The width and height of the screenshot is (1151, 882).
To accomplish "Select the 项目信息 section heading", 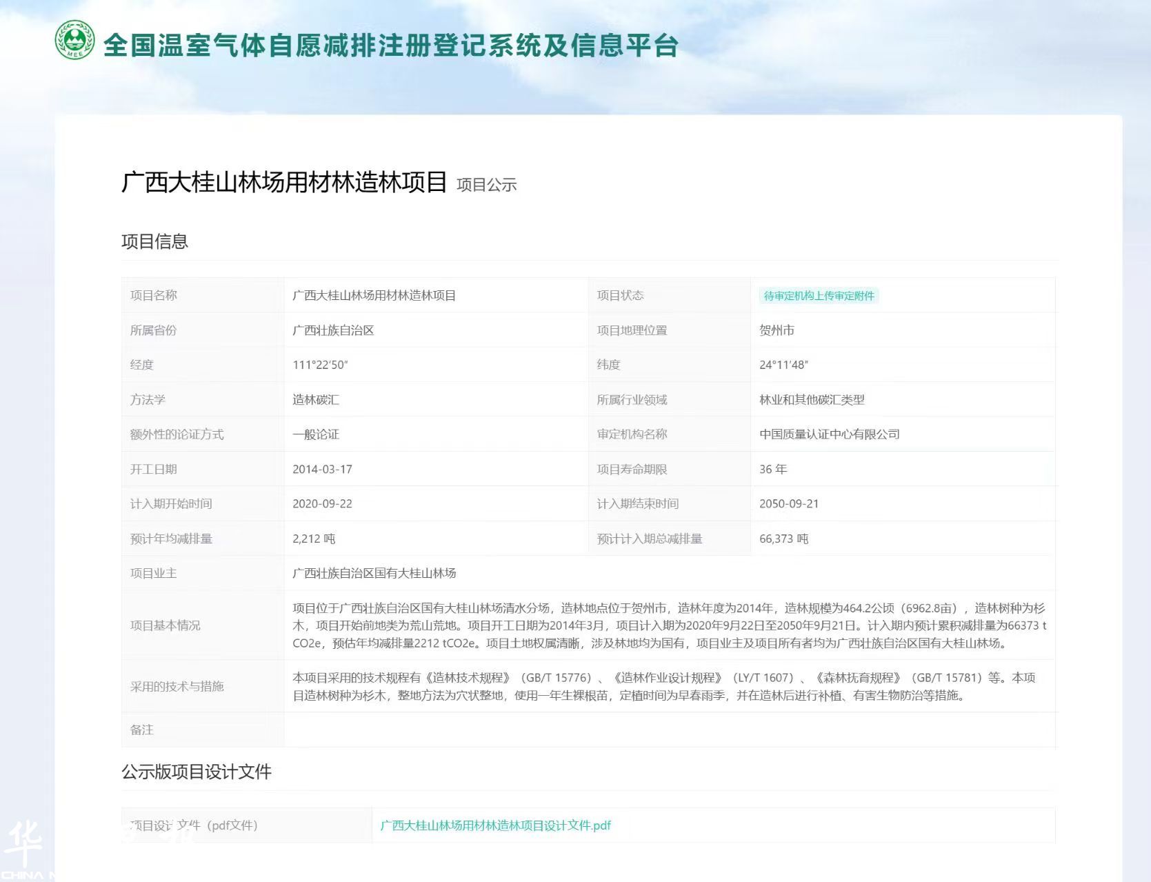I will (x=154, y=241).
